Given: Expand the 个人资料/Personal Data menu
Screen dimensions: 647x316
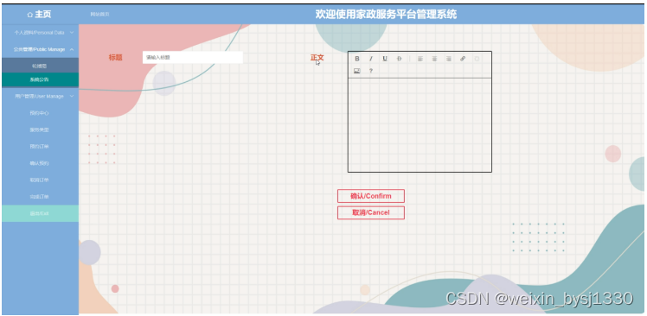Looking at the screenshot, I should pyautogui.click(x=40, y=32).
